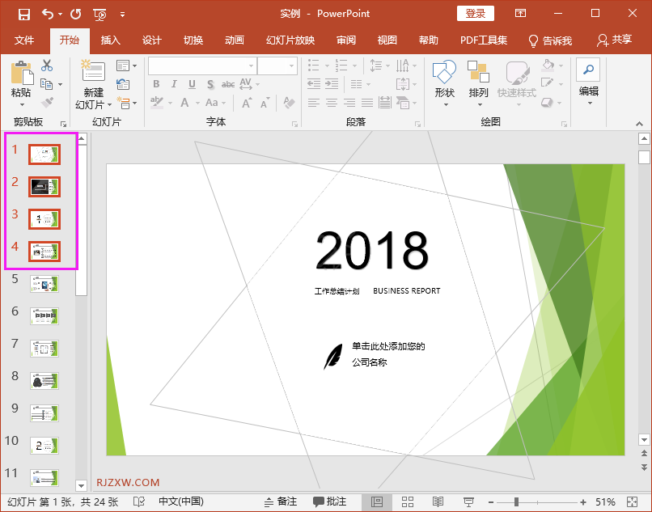The image size is (652, 512).
Task: Switch to the 设计 tab
Action: pyautogui.click(x=152, y=40)
